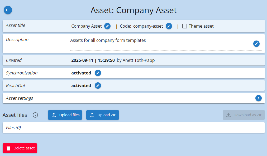This screenshot has height=156, width=267.
Task: Click the Delete asset button label
Action: click(24, 148)
